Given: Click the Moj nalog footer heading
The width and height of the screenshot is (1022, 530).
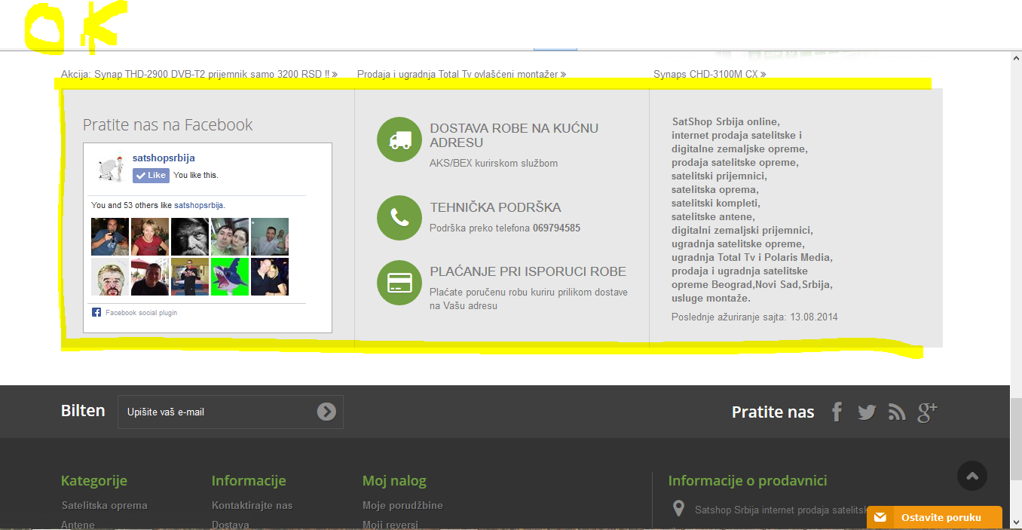Looking at the screenshot, I should (394, 480).
